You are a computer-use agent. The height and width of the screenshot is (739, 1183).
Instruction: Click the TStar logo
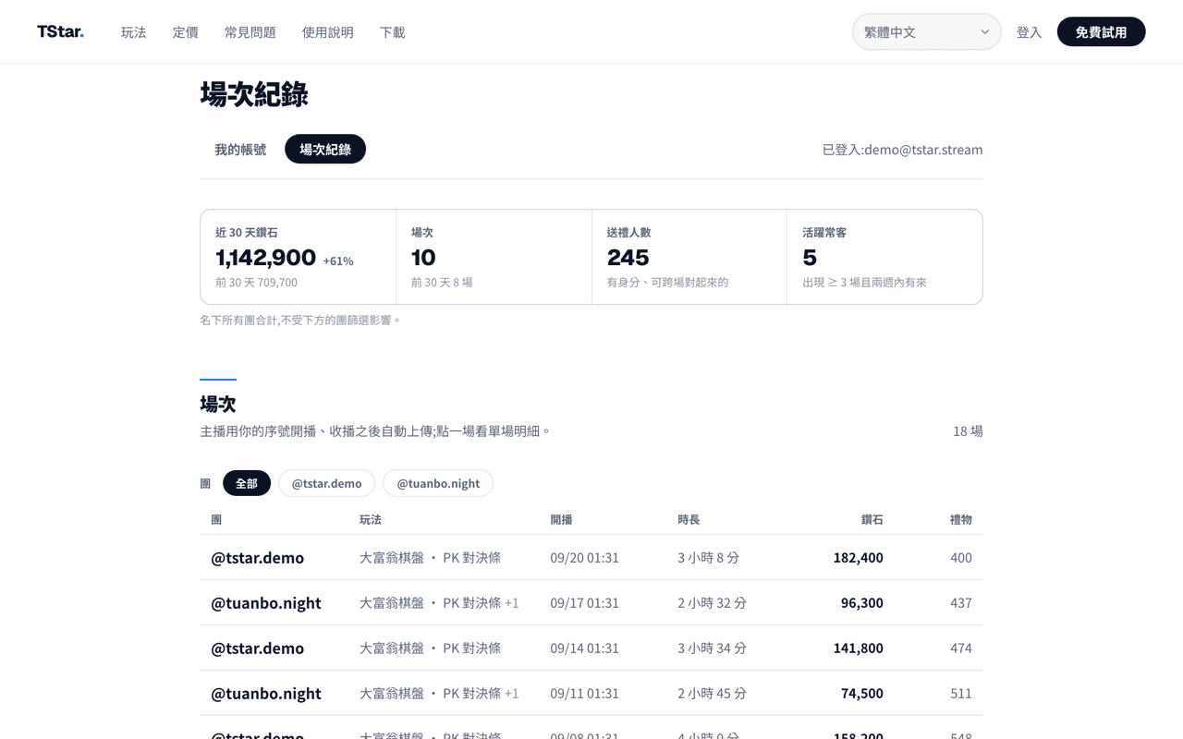pos(60,31)
